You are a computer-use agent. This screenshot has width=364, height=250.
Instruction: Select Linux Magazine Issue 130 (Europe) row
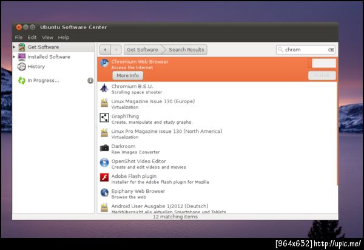(217, 104)
